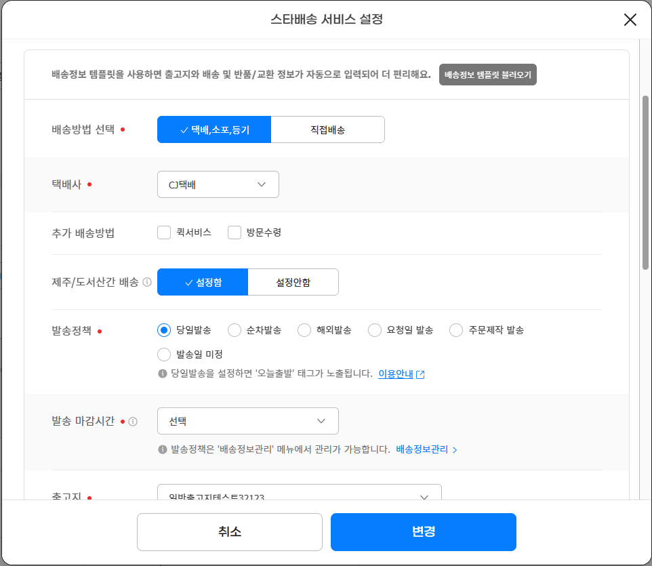Select 설정안함 for Jeju/island delivery

tap(293, 283)
